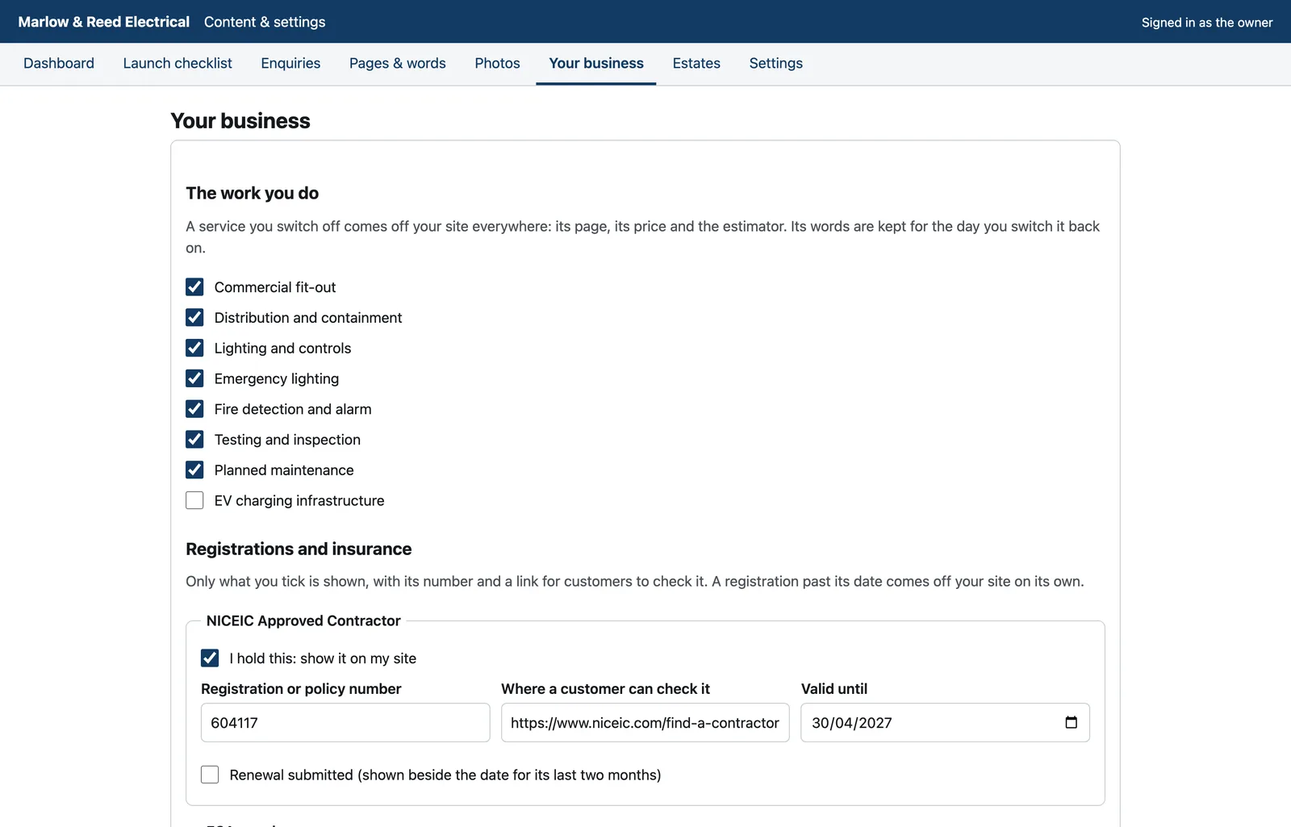Toggle Testing and inspection checkbox
Screen dimensions: 1291x827
[x=194, y=440]
